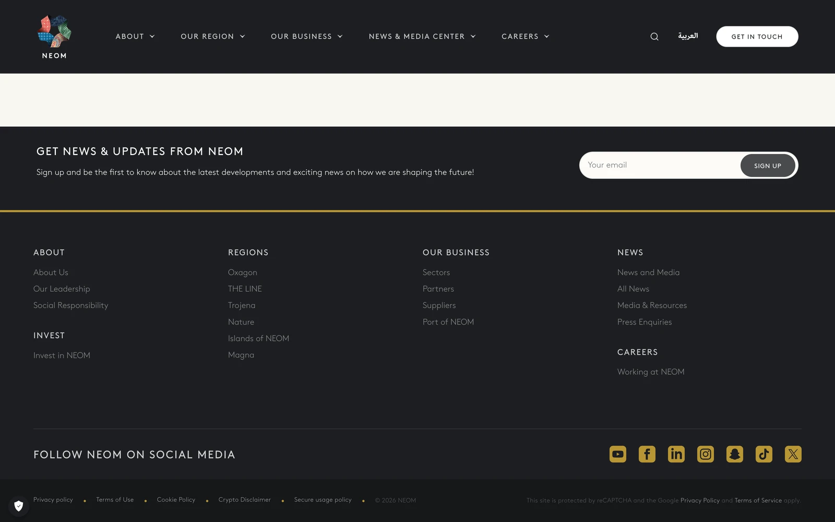Open Google's Privacy Policy reCAPTCHA link
The height and width of the screenshot is (522, 835).
pos(700,500)
